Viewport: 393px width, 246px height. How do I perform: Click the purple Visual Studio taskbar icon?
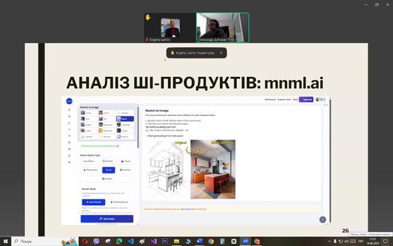(154, 241)
